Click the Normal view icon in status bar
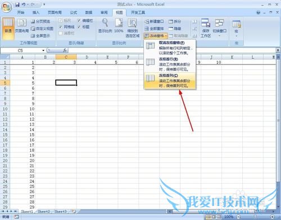The height and width of the screenshot is (220, 281). (x=208, y=217)
